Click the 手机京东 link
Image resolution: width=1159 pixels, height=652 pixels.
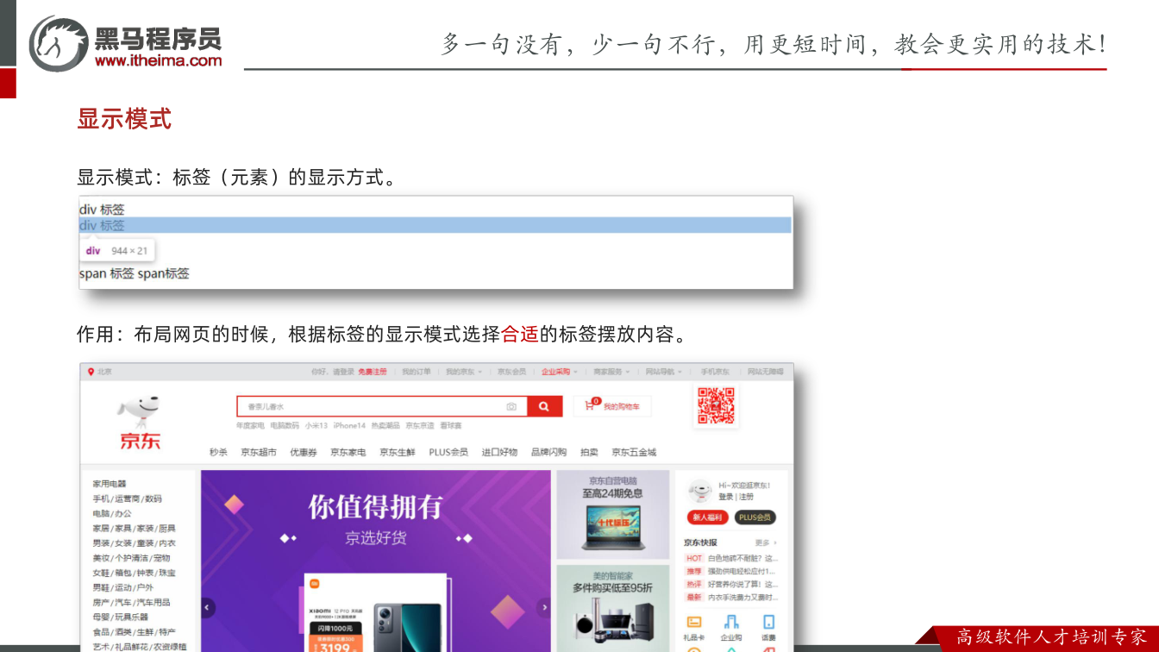(x=715, y=372)
